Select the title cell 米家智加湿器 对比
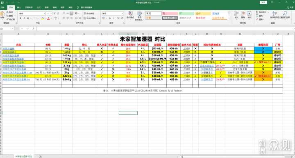The image size is (295, 158). coord(143,39)
